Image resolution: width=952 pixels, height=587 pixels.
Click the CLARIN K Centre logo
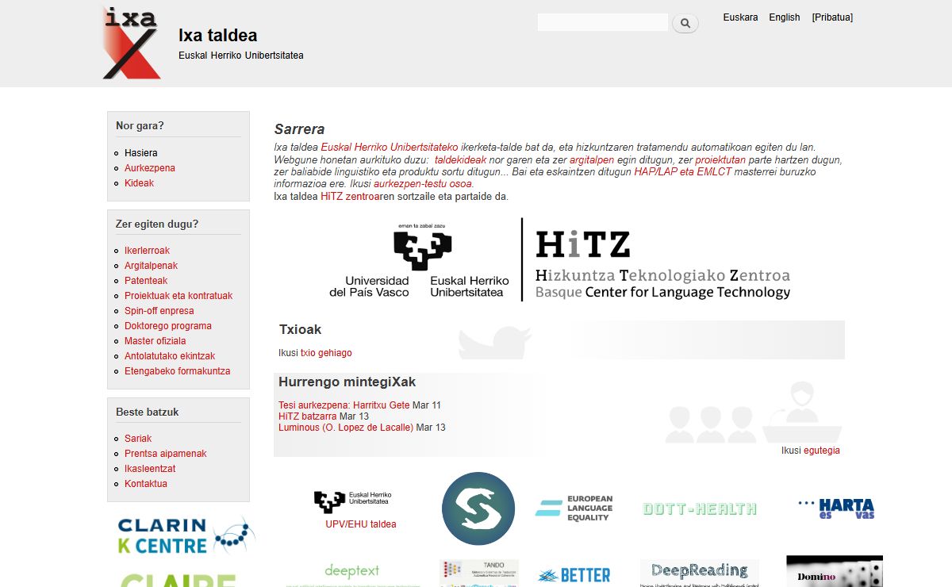pos(186,535)
